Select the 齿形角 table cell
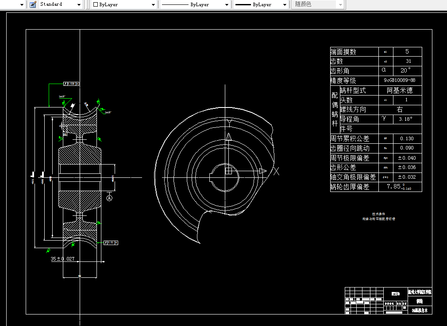Viewport: 447px width, 326px height. [x=355, y=71]
